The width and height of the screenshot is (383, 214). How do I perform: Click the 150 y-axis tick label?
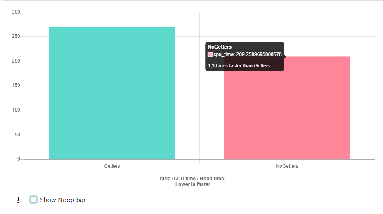coord(16,86)
